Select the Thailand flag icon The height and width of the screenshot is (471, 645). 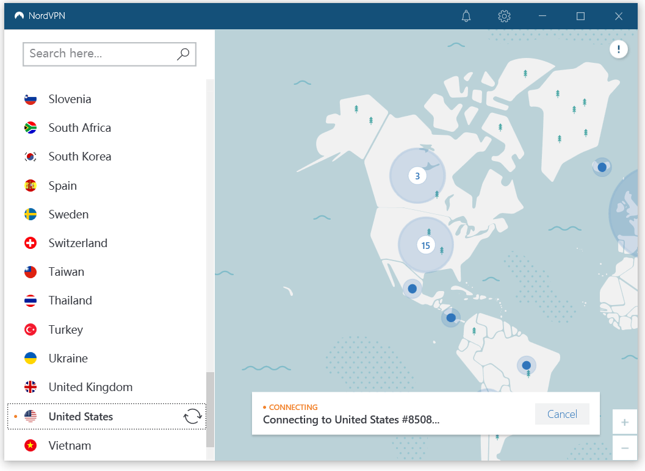31,301
